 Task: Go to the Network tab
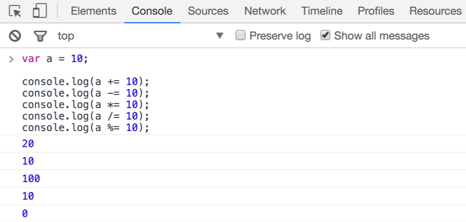[x=265, y=11]
